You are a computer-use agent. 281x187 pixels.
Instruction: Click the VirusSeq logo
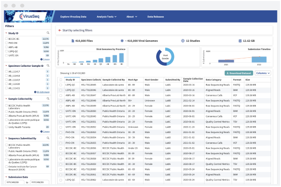[x=30, y=16]
